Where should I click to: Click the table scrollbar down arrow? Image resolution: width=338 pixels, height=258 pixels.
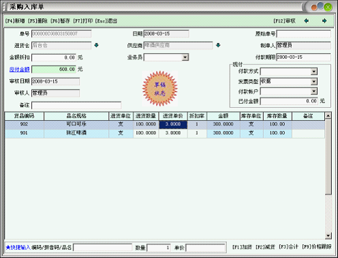click(328, 235)
